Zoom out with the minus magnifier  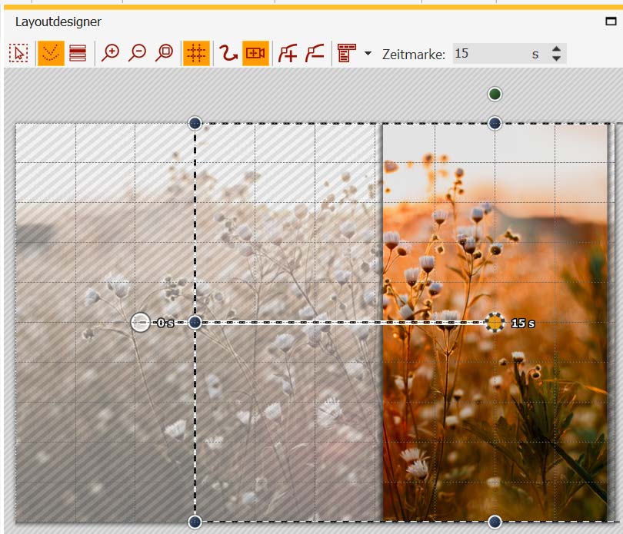click(x=138, y=54)
